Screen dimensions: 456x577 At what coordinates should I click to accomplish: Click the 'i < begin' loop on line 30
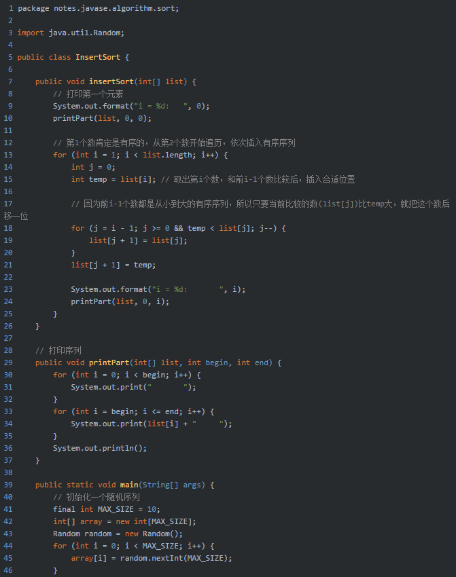[x=127, y=375]
